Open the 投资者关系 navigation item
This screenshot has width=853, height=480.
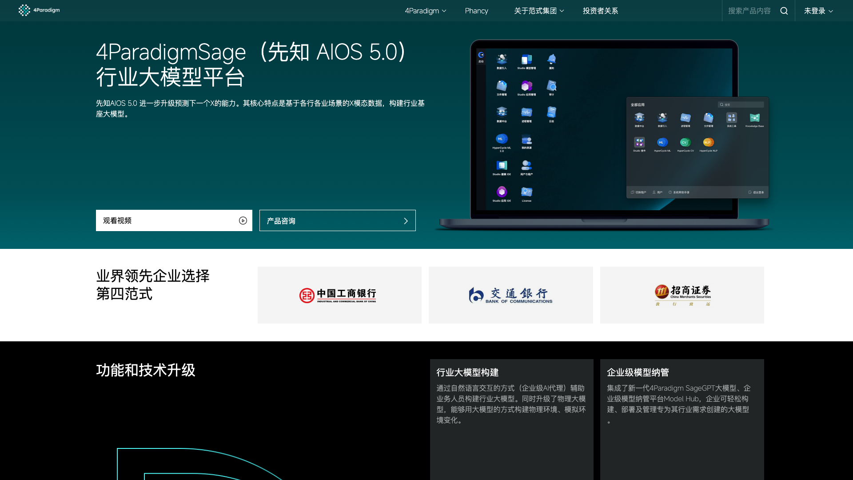coord(600,11)
